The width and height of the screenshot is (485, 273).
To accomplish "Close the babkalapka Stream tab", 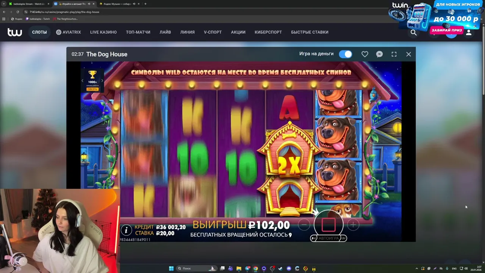I will click(48, 4).
